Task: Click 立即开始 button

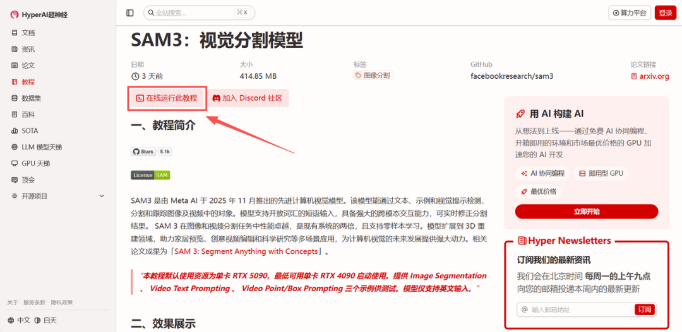Action: click(x=586, y=211)
